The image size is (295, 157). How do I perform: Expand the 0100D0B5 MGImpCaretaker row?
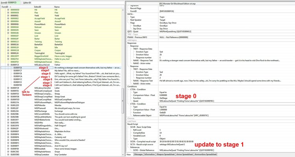pyautogui.click(x=8, y=155)
